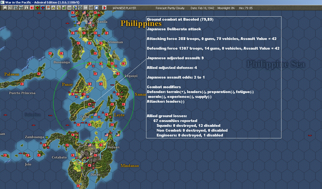Click 'Japanese assault odds: 2 to 1'
The width and height of the screenshot is (322, 189).
176,77
